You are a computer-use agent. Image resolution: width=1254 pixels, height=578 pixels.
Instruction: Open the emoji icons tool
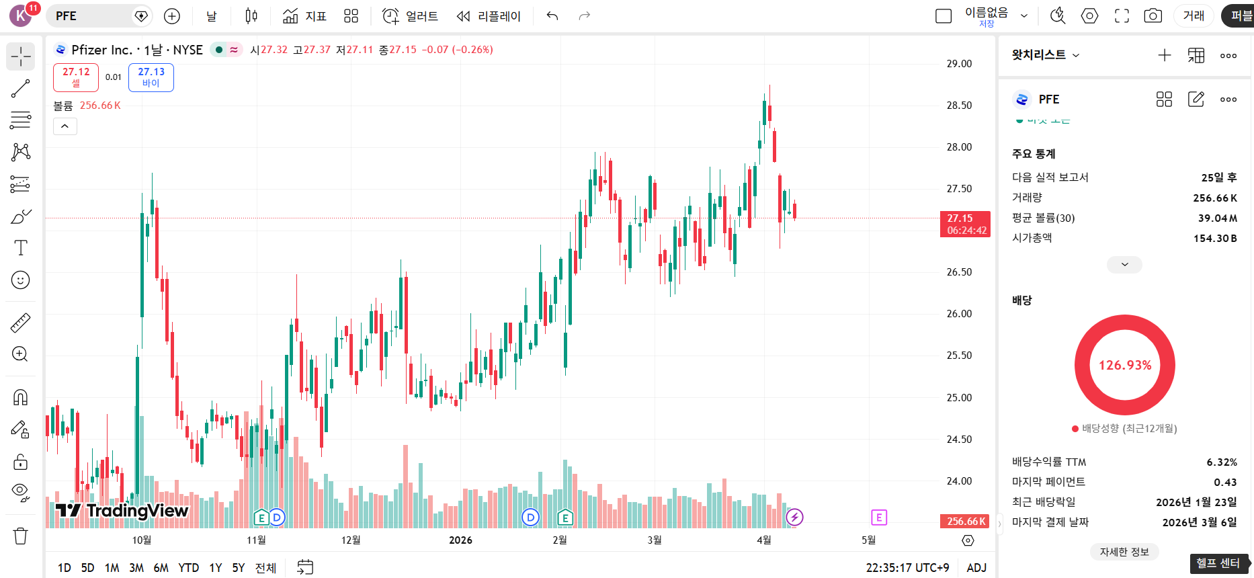click(x=21, y=280)
